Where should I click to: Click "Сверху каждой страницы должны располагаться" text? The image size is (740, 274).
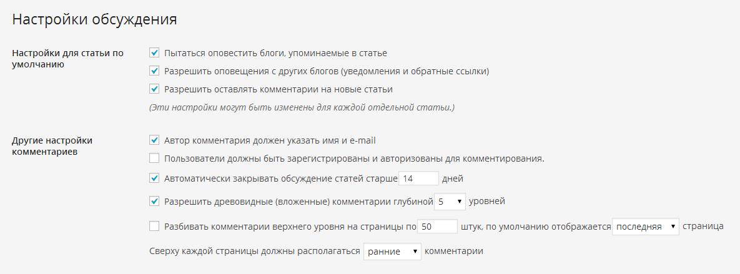pos(255,252)
